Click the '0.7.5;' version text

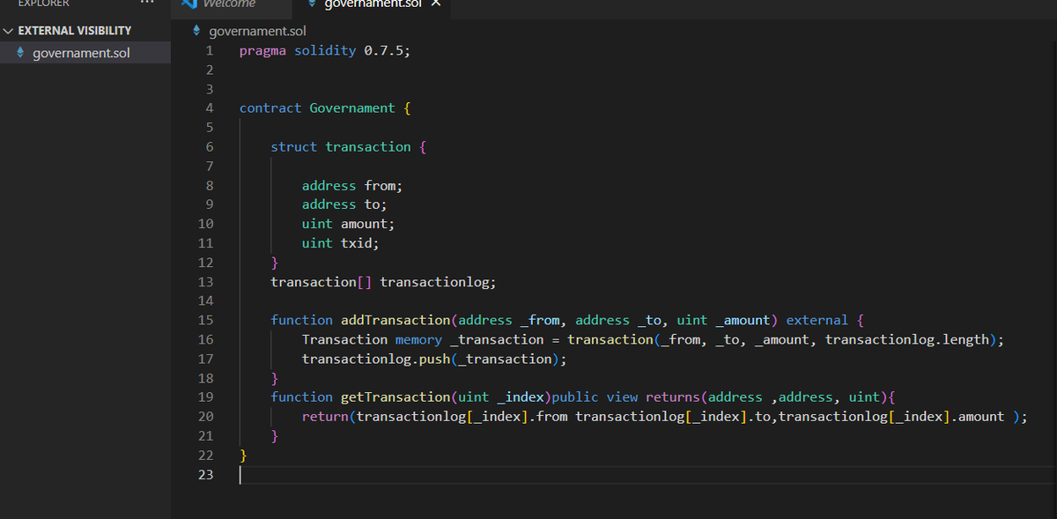(x=387, y=50)
